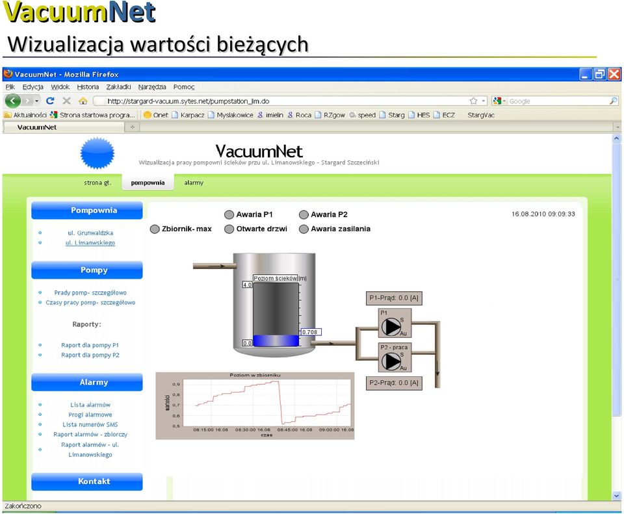Open Lista alarmów link
The height and width of the screenshot is (514, 624).
90,405
